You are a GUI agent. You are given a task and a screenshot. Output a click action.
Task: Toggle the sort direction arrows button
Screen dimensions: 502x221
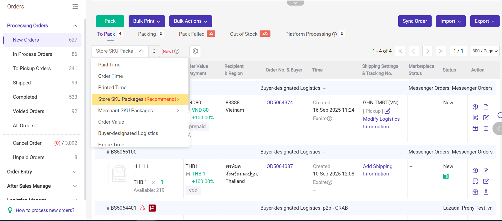[x=154, y=51]
